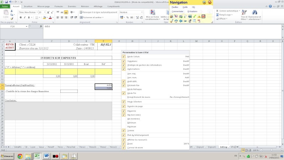Click yellow warning triangle in Navigation panel
The image size is (284, 160).
point(199,16)
